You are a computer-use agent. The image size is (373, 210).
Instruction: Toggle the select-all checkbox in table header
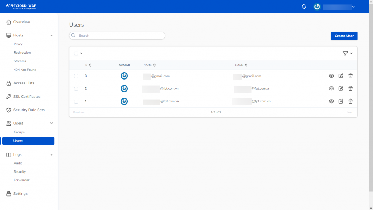[76, 53]
